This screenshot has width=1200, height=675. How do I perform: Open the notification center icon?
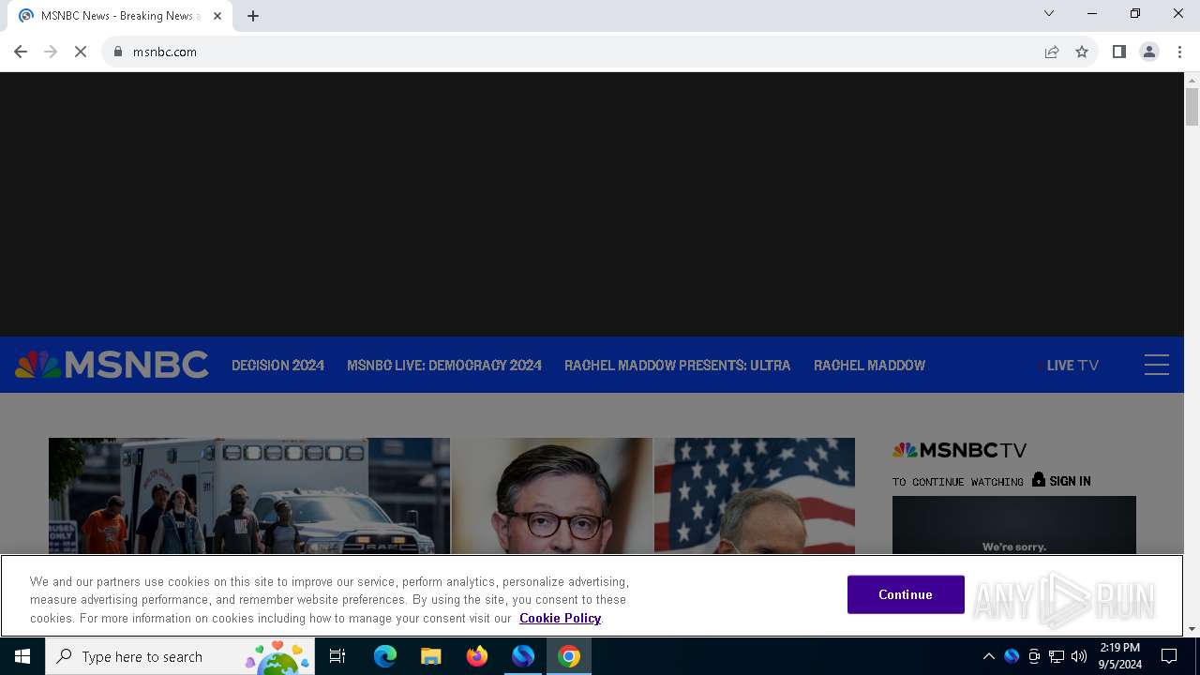pos(1169,656)
